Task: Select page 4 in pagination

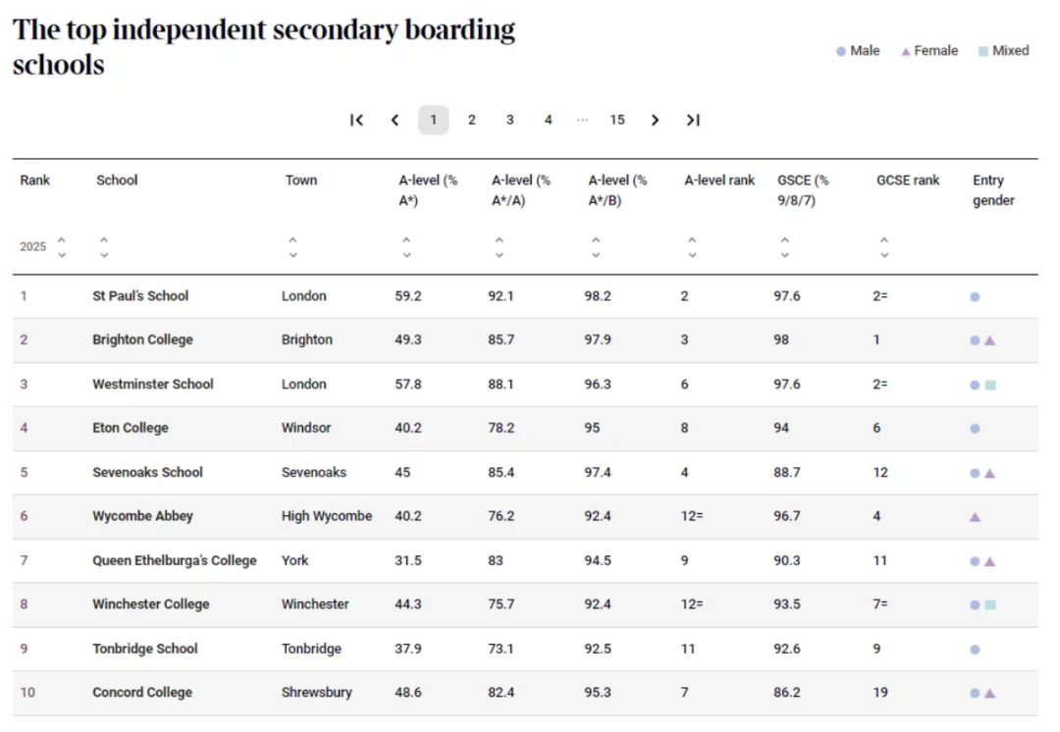Action: (x=548, y=120)
